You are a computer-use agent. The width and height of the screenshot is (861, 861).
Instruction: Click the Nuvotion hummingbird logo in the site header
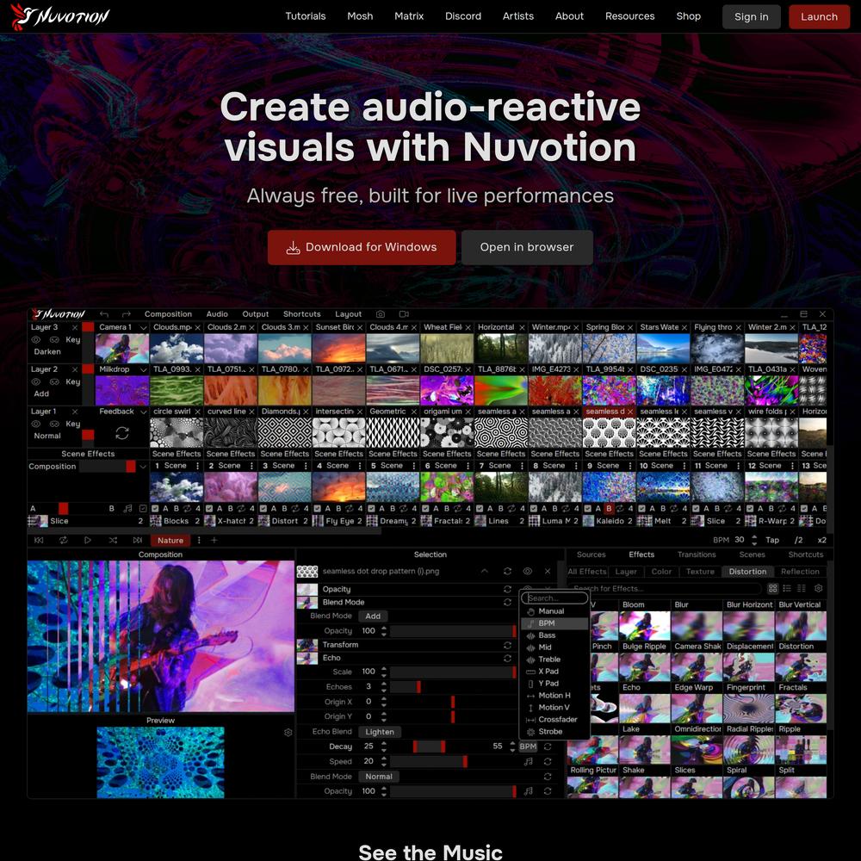(x=60, y=16)
